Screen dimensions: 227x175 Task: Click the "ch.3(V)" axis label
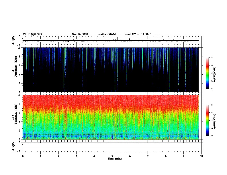tap(13, 147)
